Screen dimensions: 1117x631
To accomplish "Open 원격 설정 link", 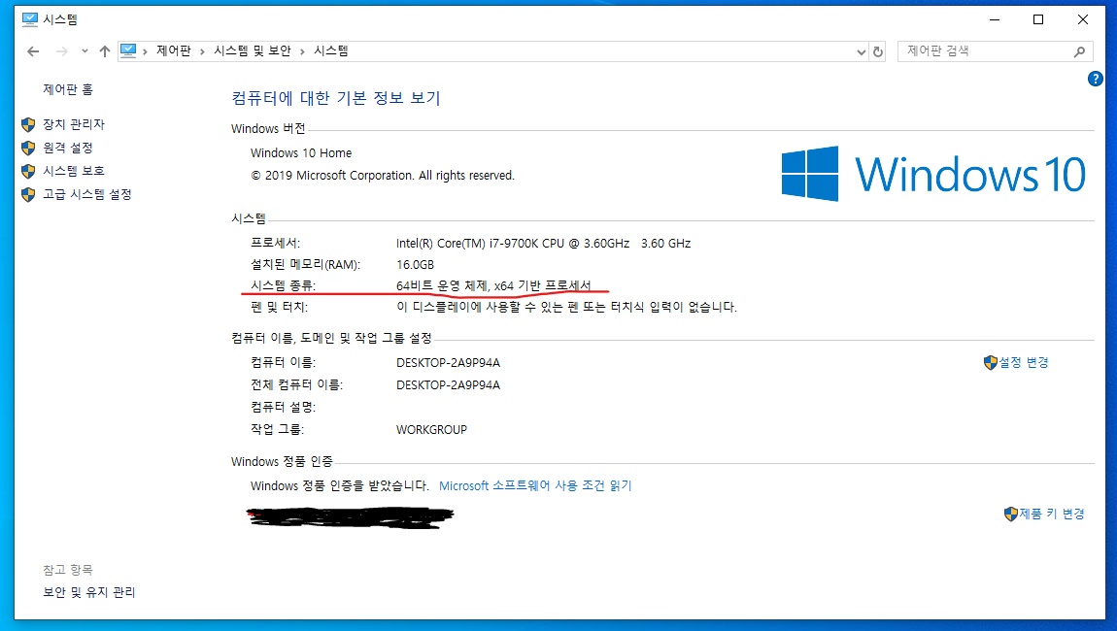I will click(x=68, y=148).
